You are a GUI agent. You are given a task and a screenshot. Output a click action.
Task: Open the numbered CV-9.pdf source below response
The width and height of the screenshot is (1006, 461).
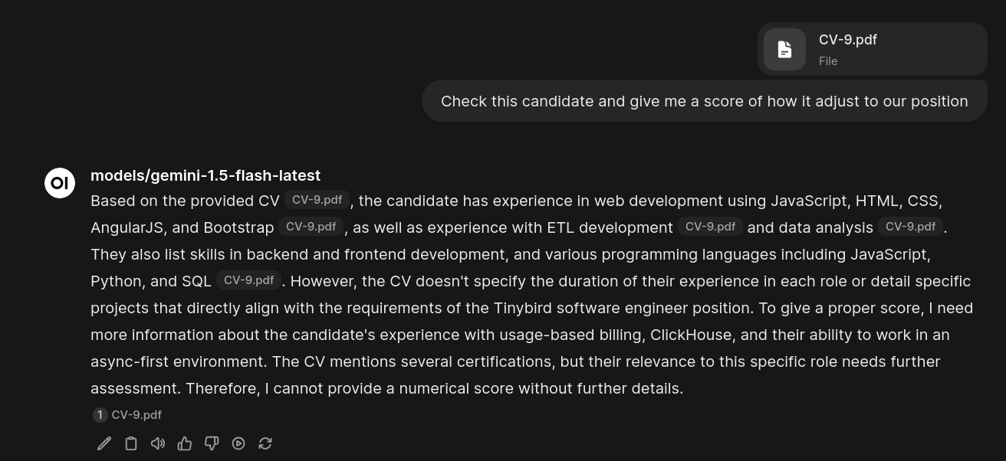point(136,415)
